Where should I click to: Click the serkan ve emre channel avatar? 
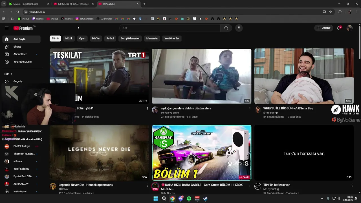pos(155,110)
